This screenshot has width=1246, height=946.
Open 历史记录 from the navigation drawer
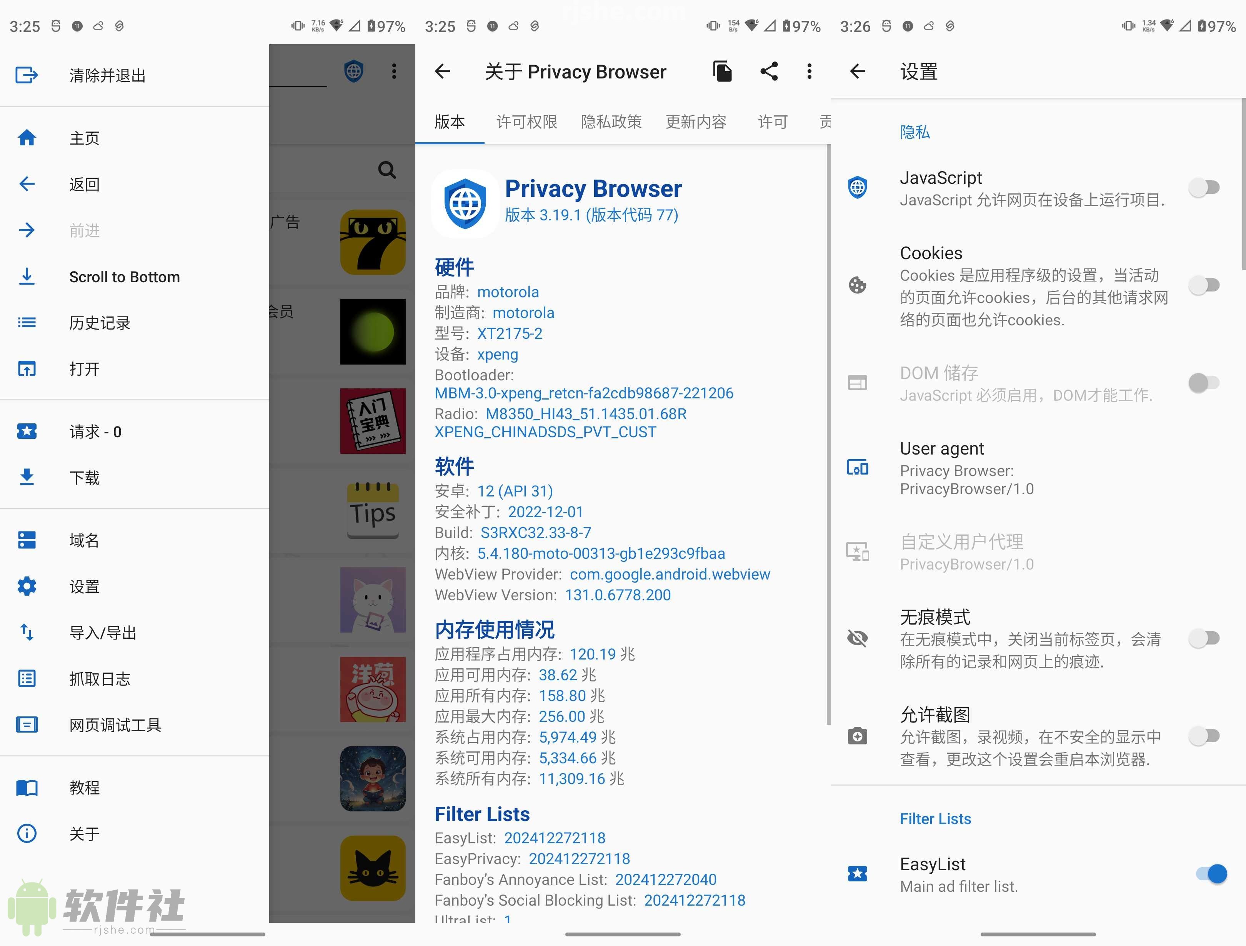point(99,322)
